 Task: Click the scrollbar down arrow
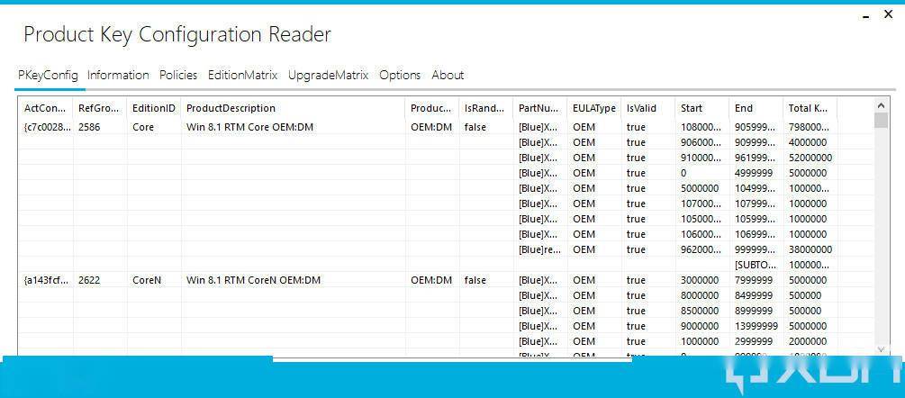[881, 348]
